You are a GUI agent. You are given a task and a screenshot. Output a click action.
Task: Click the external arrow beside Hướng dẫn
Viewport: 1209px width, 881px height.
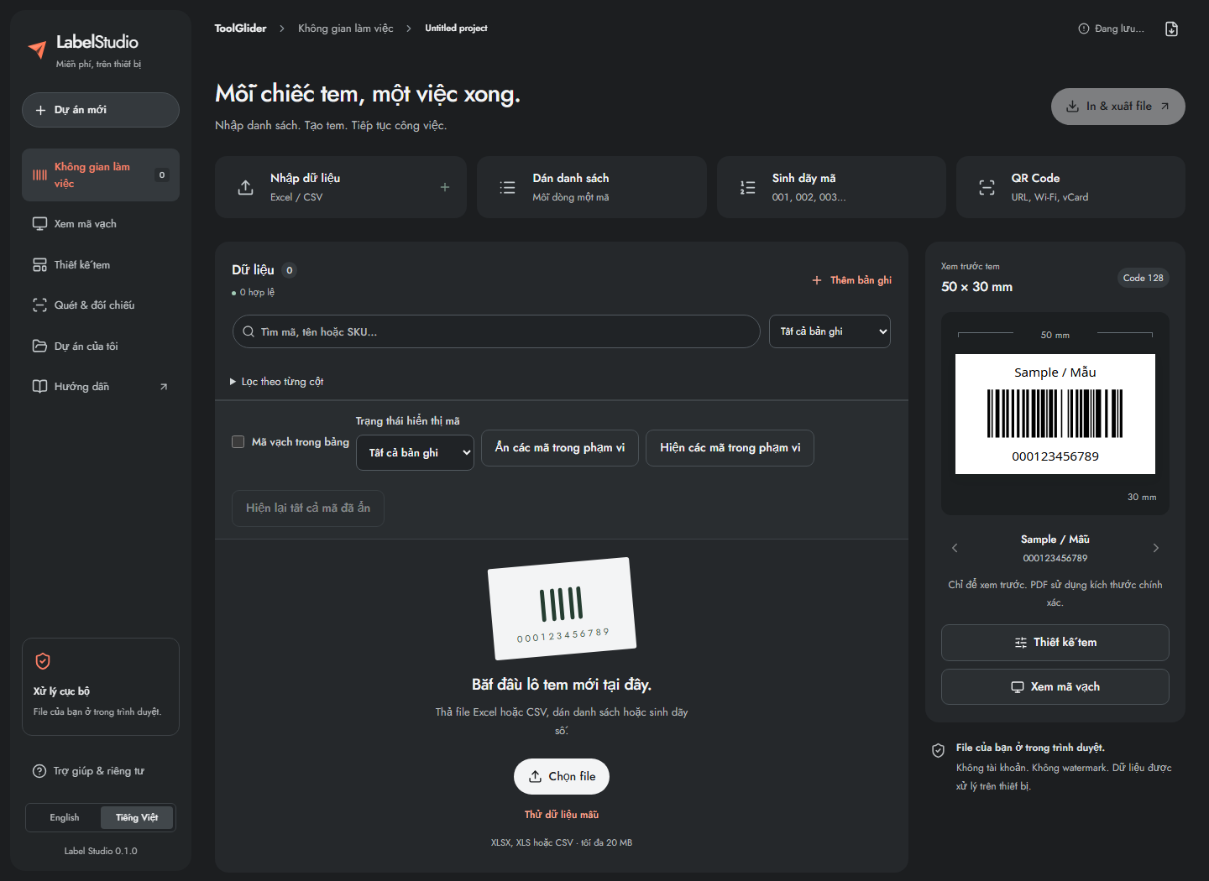coord(164,387)
